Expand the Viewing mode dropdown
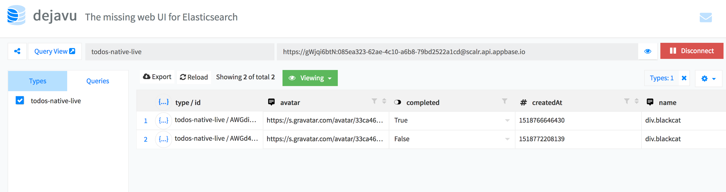The image size is (726, 192). click(x=310, y=78)
